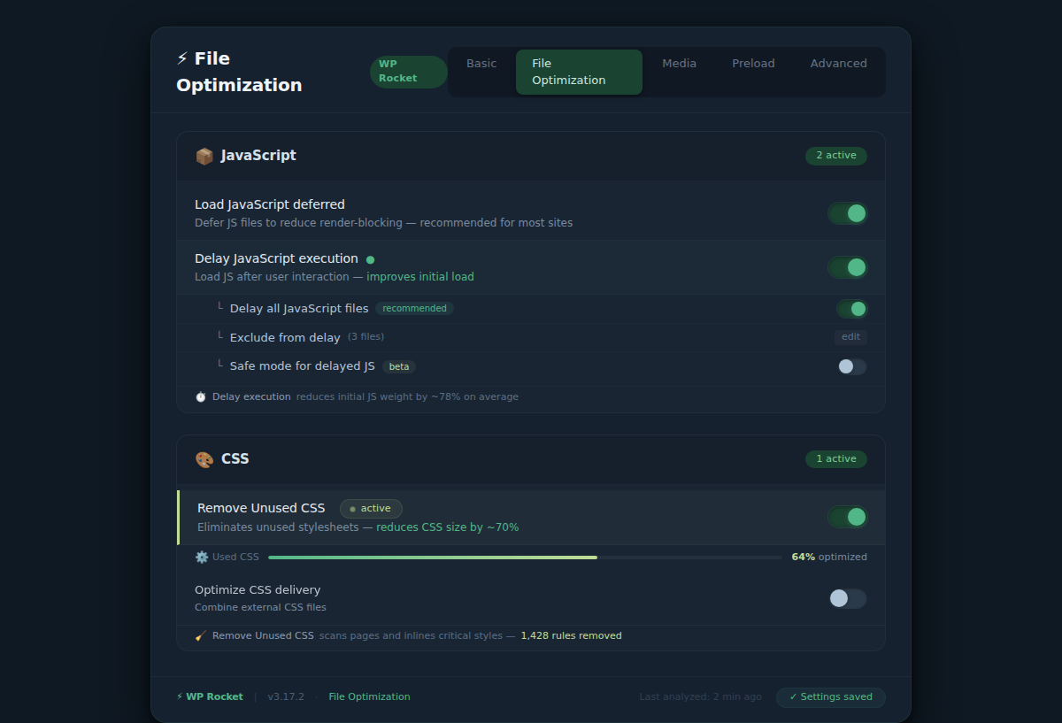
Task: Toggle Load JavaScript deferred switch
Action: point(848,213)
